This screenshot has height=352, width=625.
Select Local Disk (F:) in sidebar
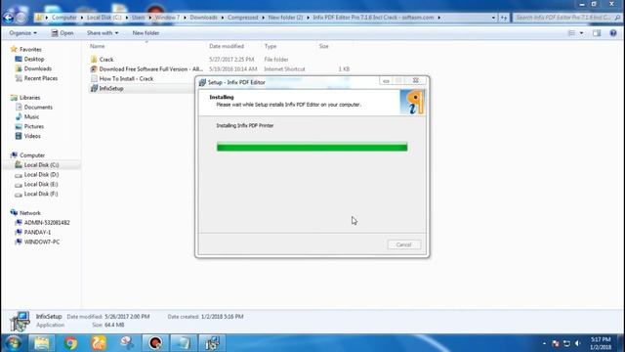point(41,194)
